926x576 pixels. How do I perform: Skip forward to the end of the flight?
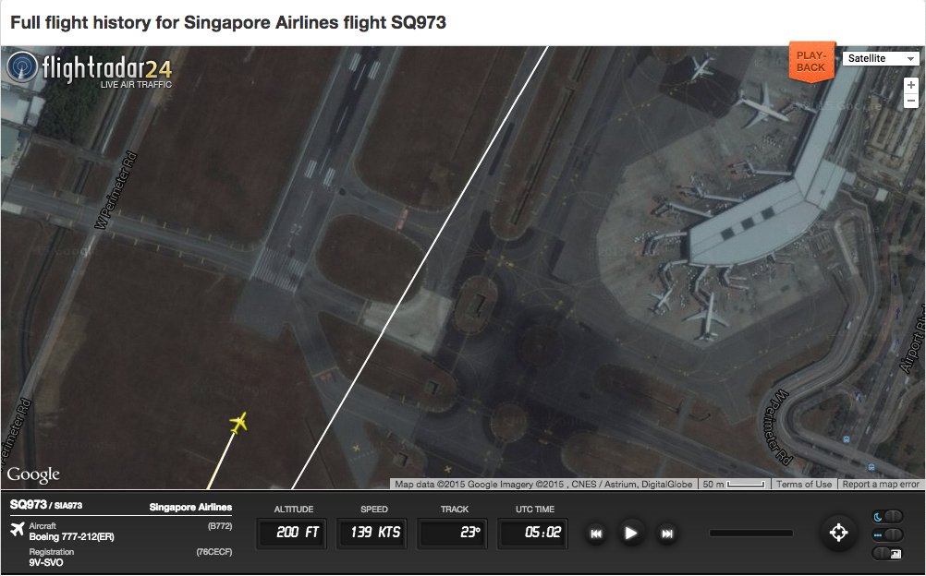click(666, 534)
